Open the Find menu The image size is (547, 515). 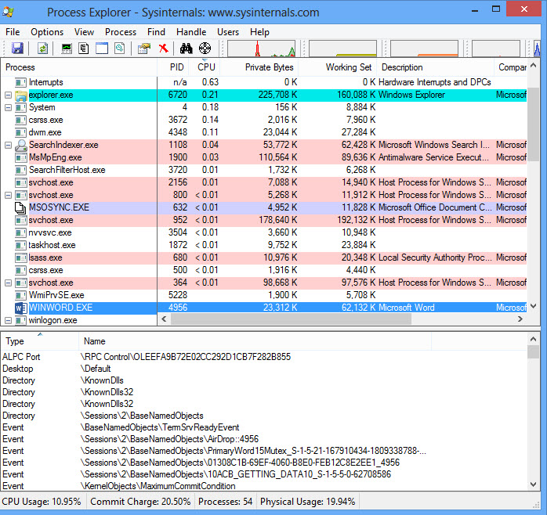tap(156, 32)
